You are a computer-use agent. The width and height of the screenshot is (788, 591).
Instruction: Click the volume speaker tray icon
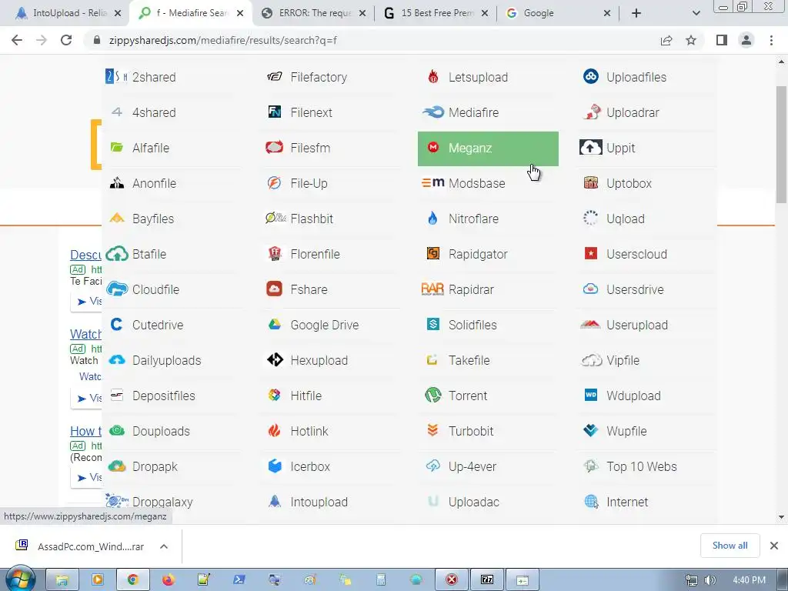(710, 580)
